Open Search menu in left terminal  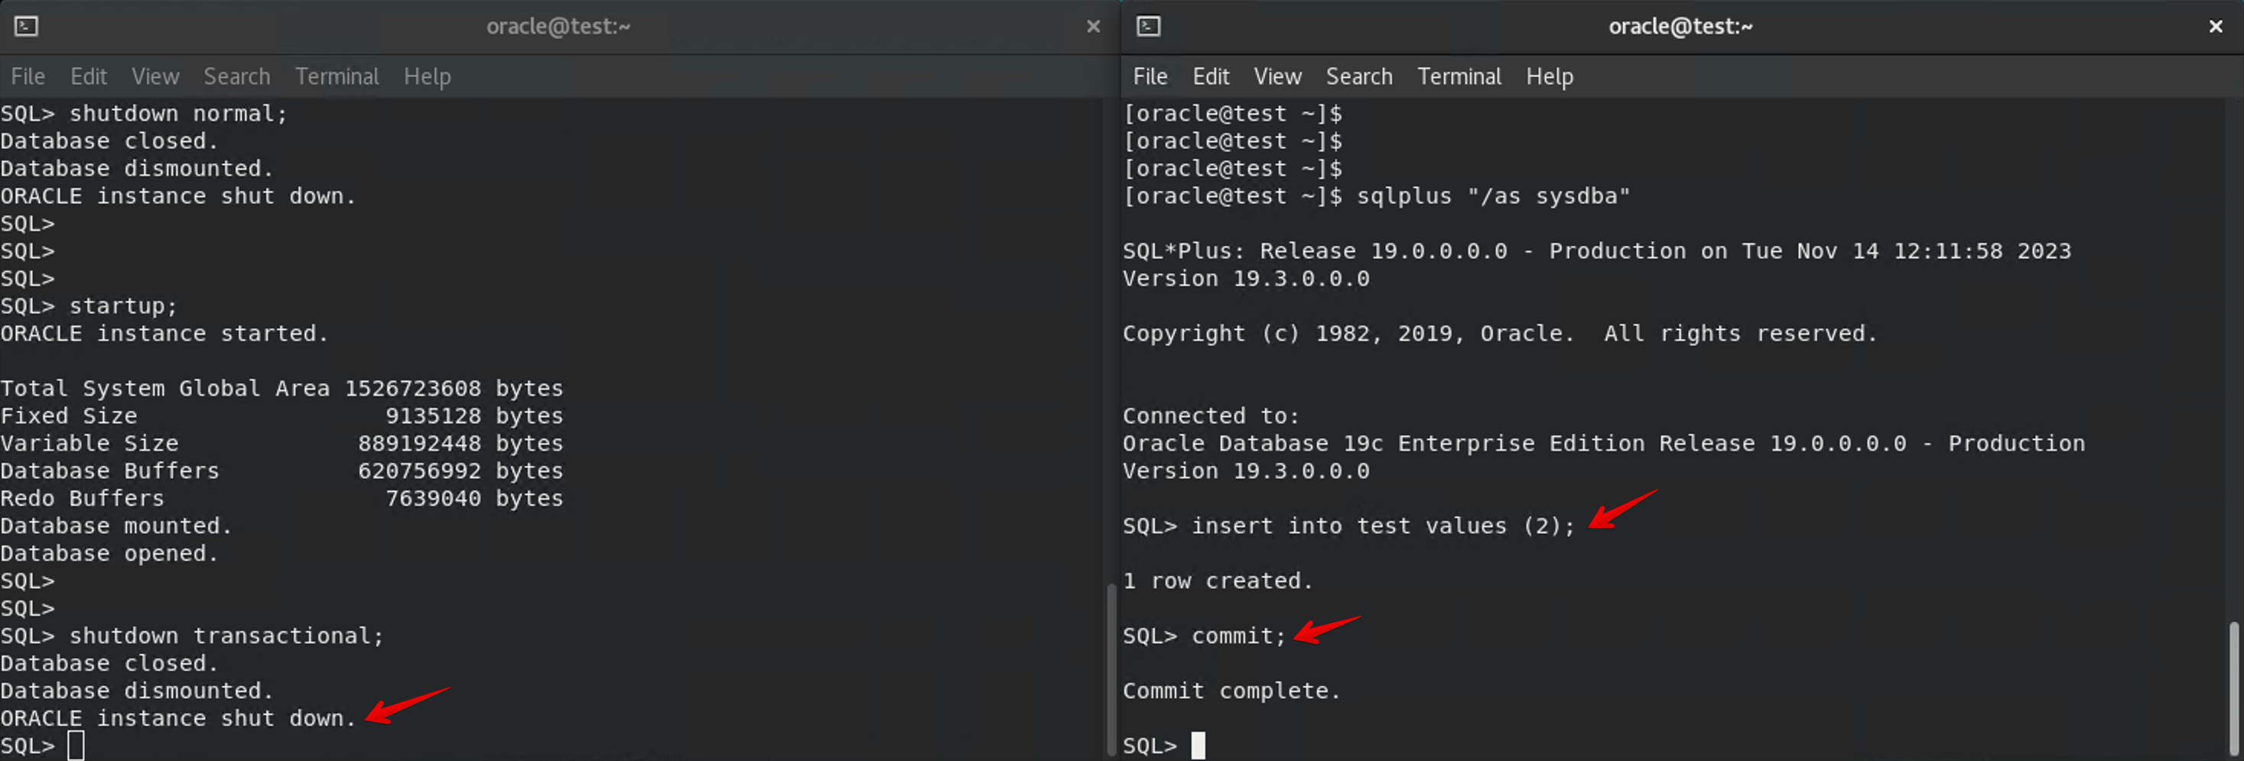pyautogui.click(x=237, y=76)
